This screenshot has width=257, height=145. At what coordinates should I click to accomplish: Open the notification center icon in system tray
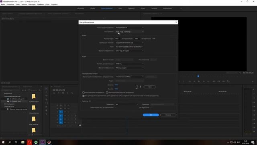(253, 142)
